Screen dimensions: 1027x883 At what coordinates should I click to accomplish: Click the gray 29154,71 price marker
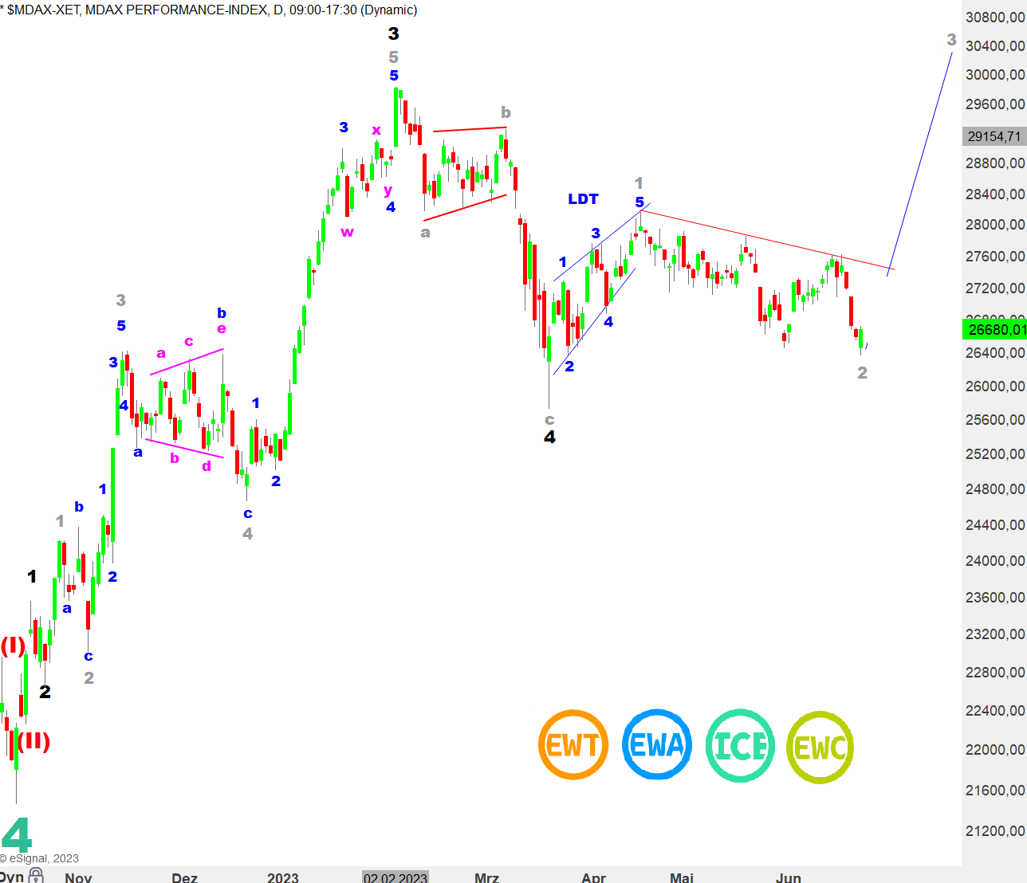point(994,136)
